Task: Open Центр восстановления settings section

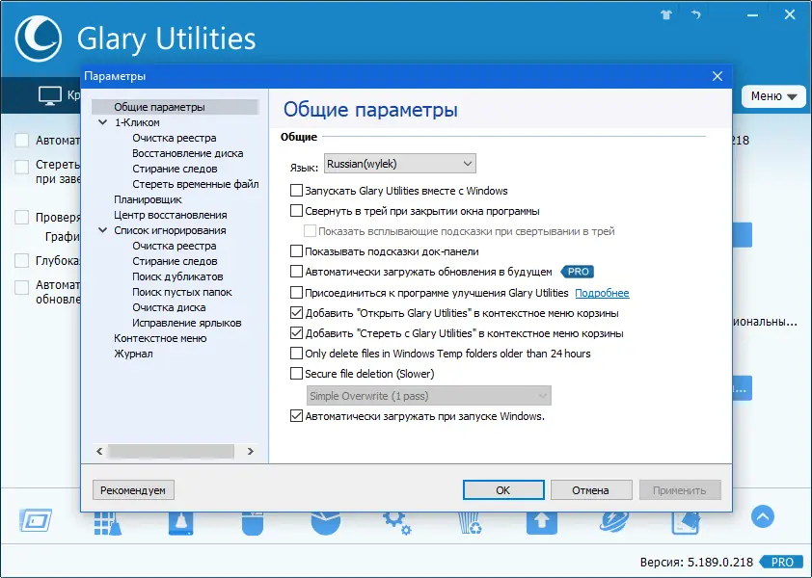Action: pyautogui.click(x=171, y=215)
